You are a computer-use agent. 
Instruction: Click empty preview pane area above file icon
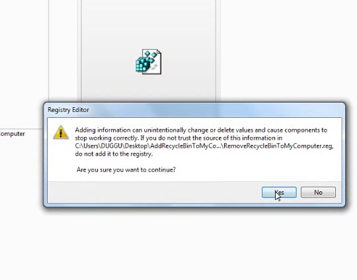149,23
